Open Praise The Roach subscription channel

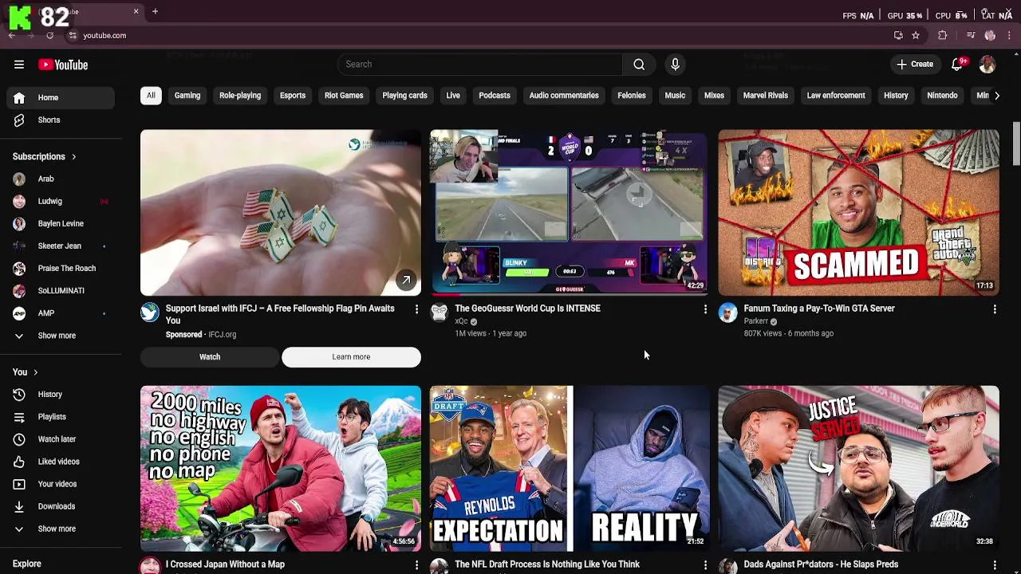click(61, 269)
